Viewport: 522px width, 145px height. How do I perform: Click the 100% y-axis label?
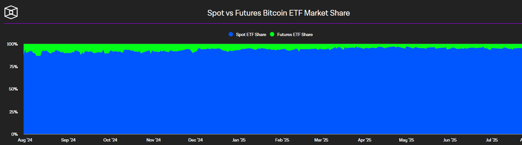coord(12,44)
